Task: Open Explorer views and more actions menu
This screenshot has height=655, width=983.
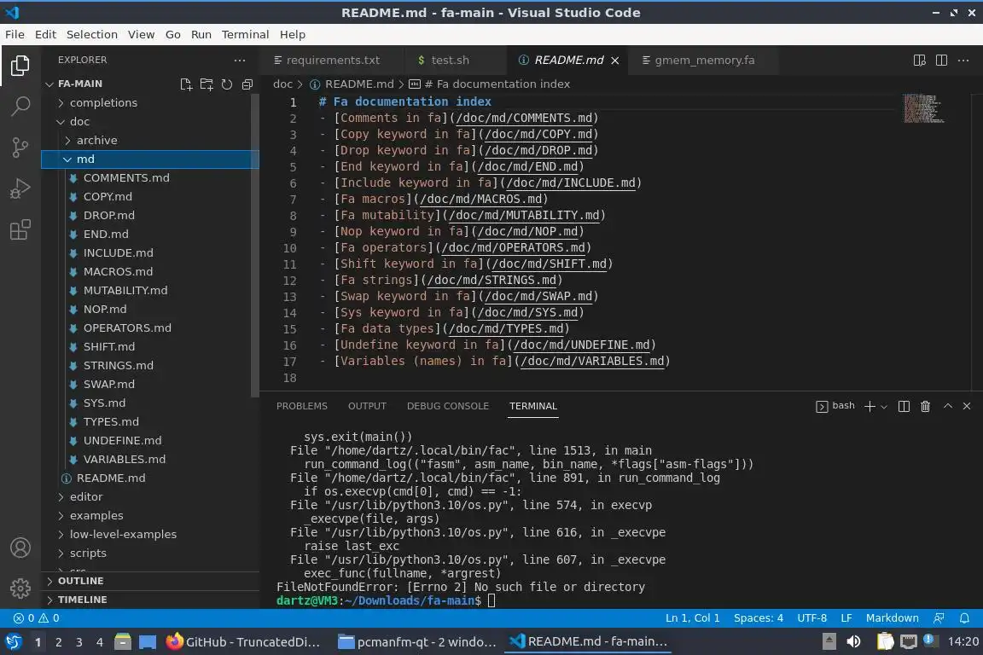Action: tap(240, 61)
